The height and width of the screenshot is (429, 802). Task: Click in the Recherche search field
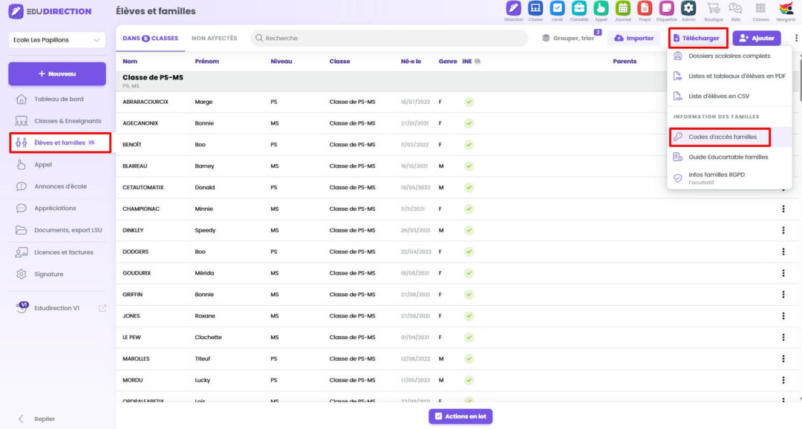pos(389,38)
